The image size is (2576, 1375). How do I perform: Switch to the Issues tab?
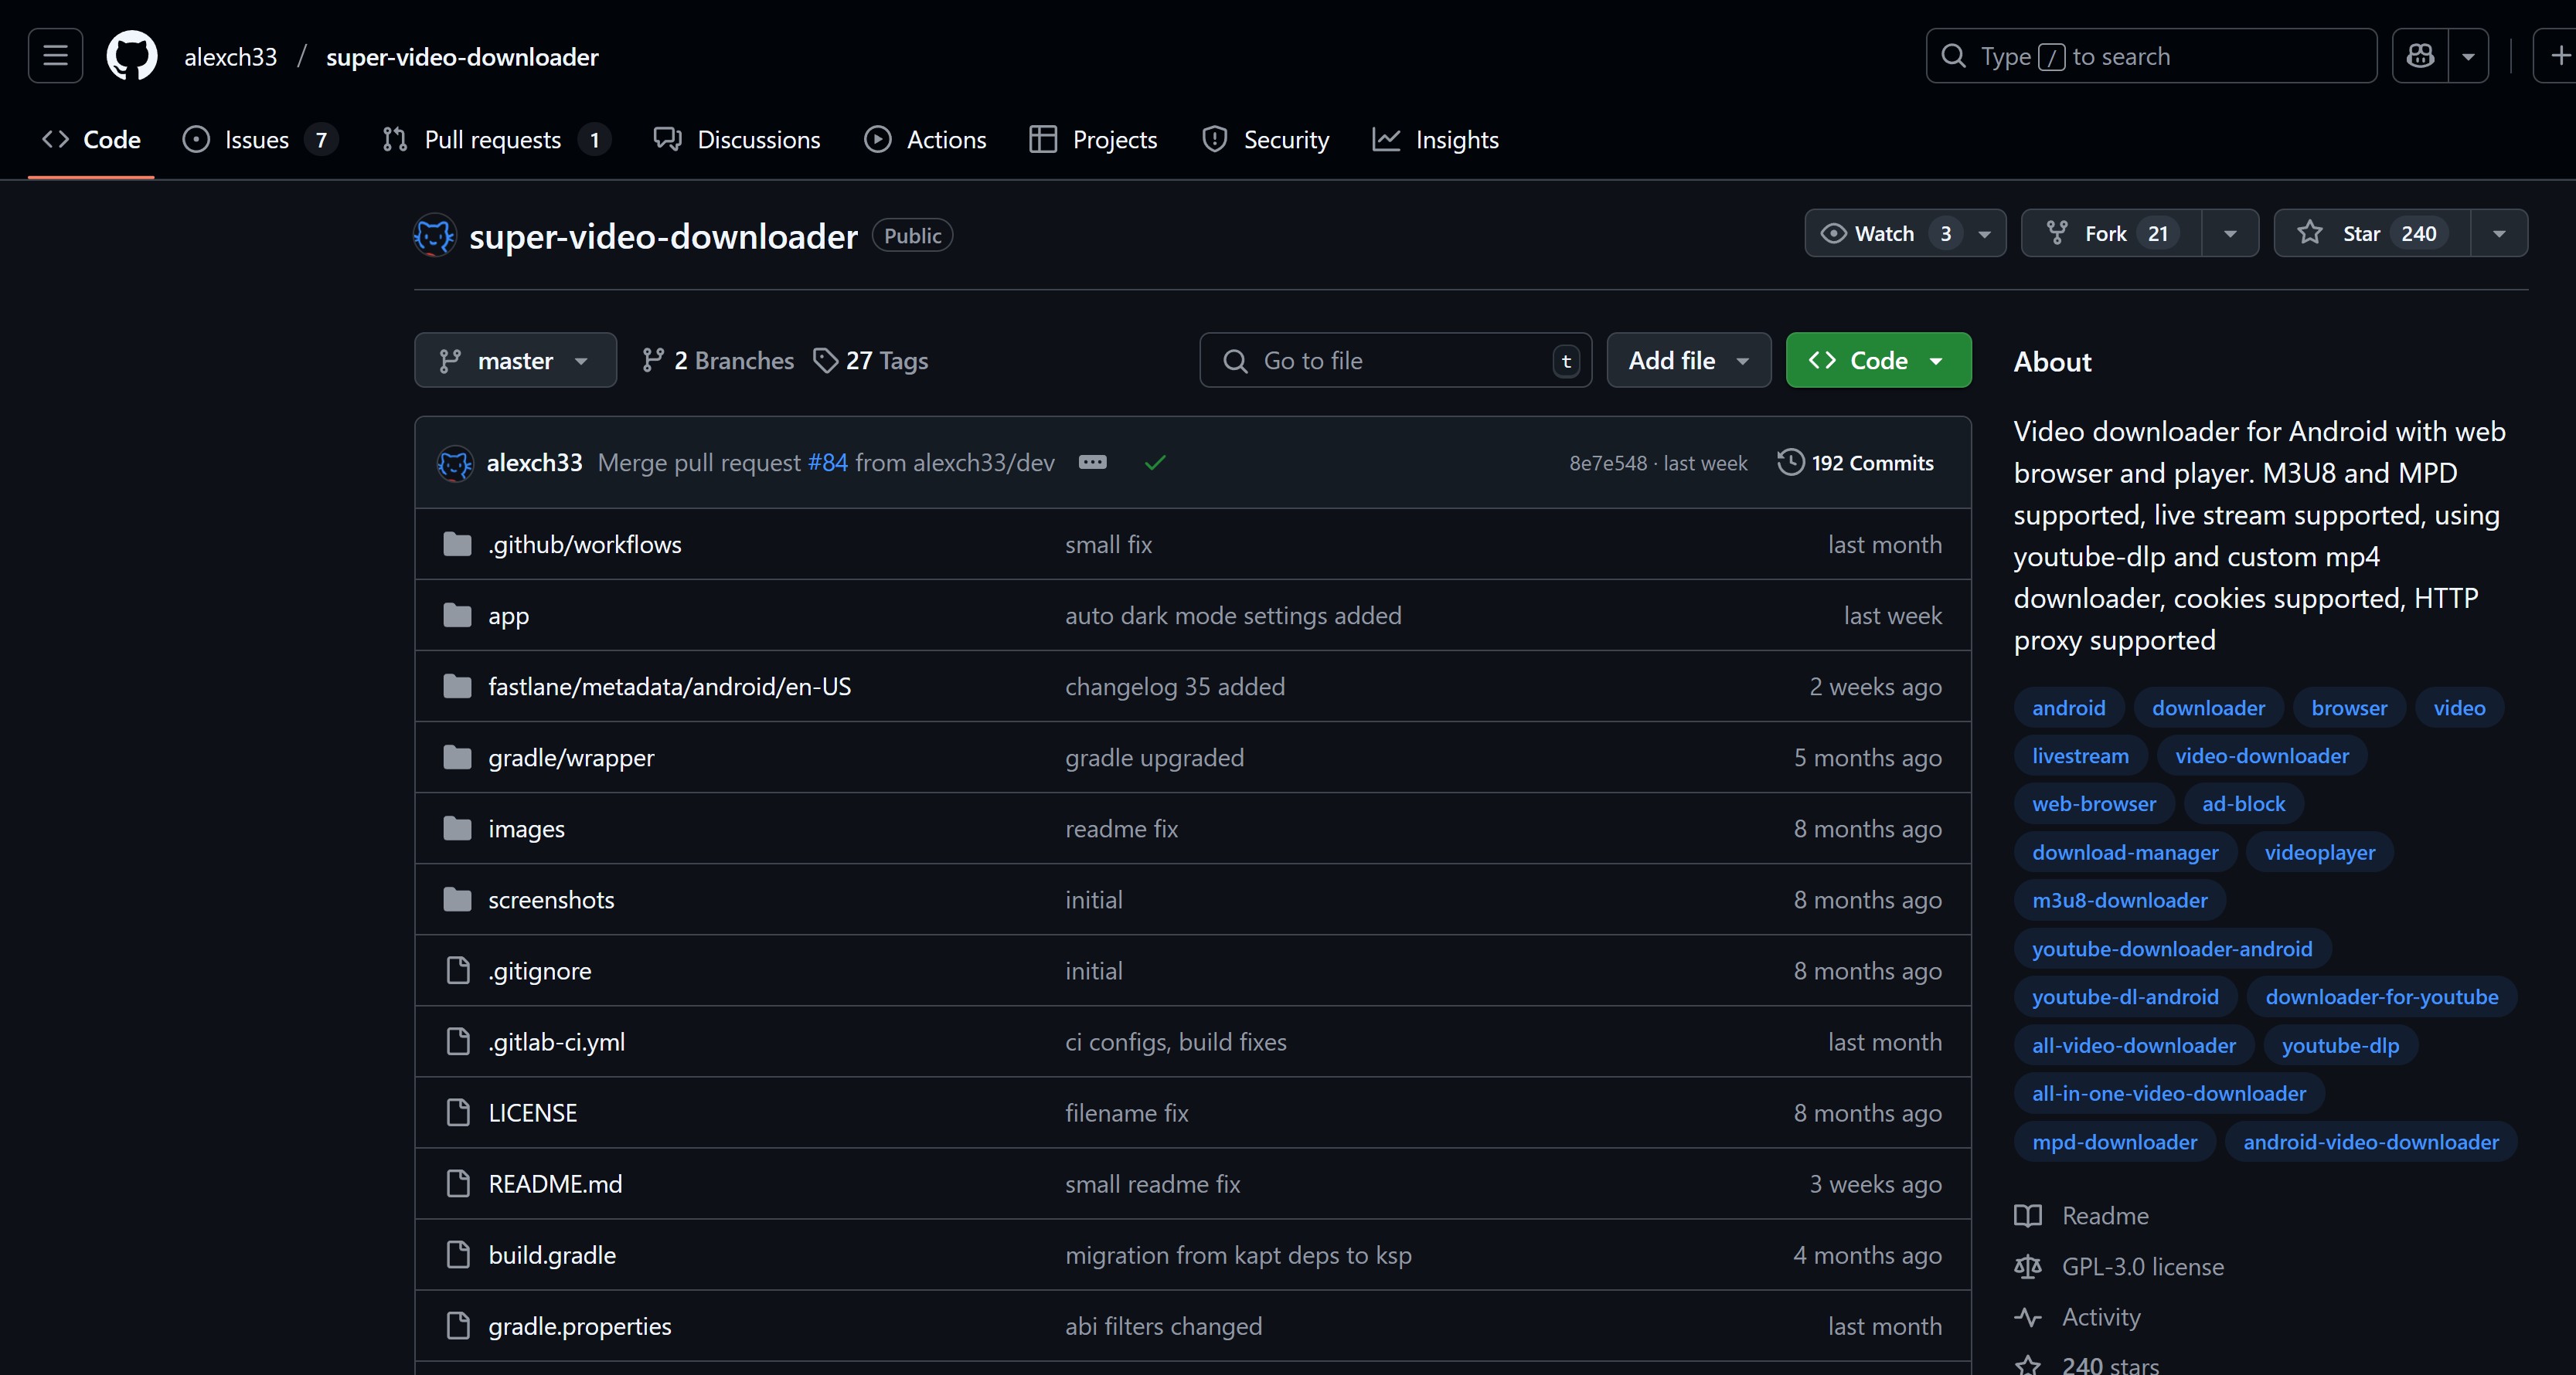[259, 140]
